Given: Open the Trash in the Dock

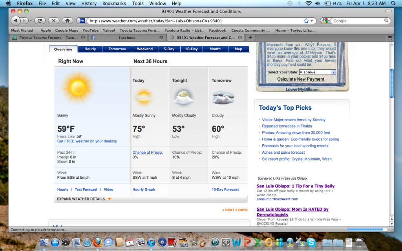Looking at the screenshot, I should pyautogui.click(x=360, y=242).
